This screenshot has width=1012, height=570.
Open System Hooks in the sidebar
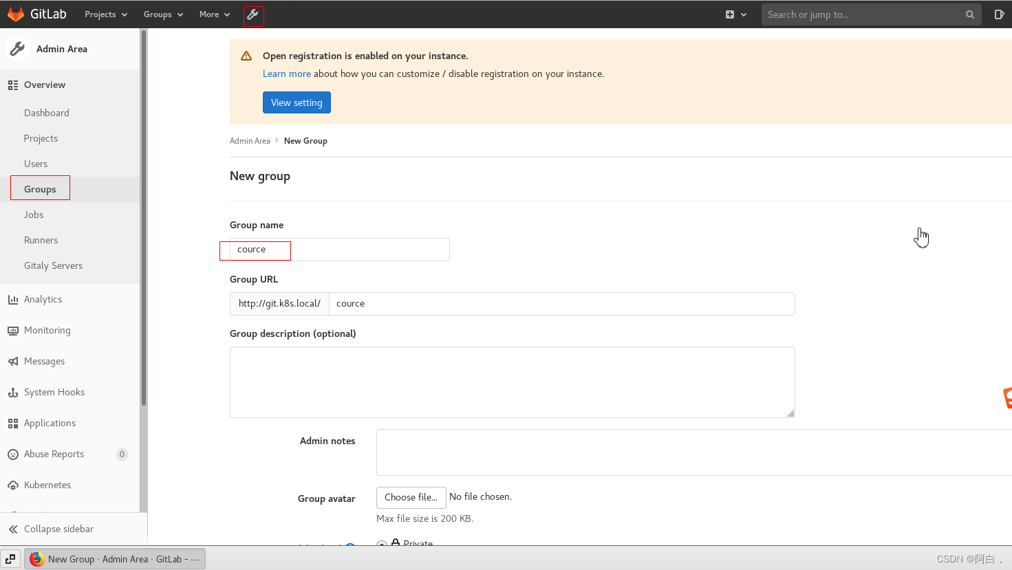coord(54,393)
